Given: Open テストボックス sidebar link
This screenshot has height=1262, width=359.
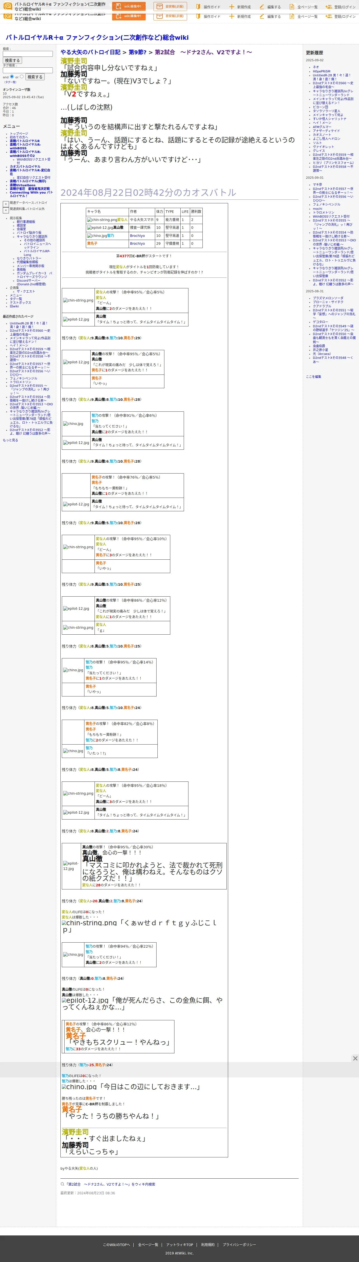Looking at the screenshot, I should coord(20,303).
